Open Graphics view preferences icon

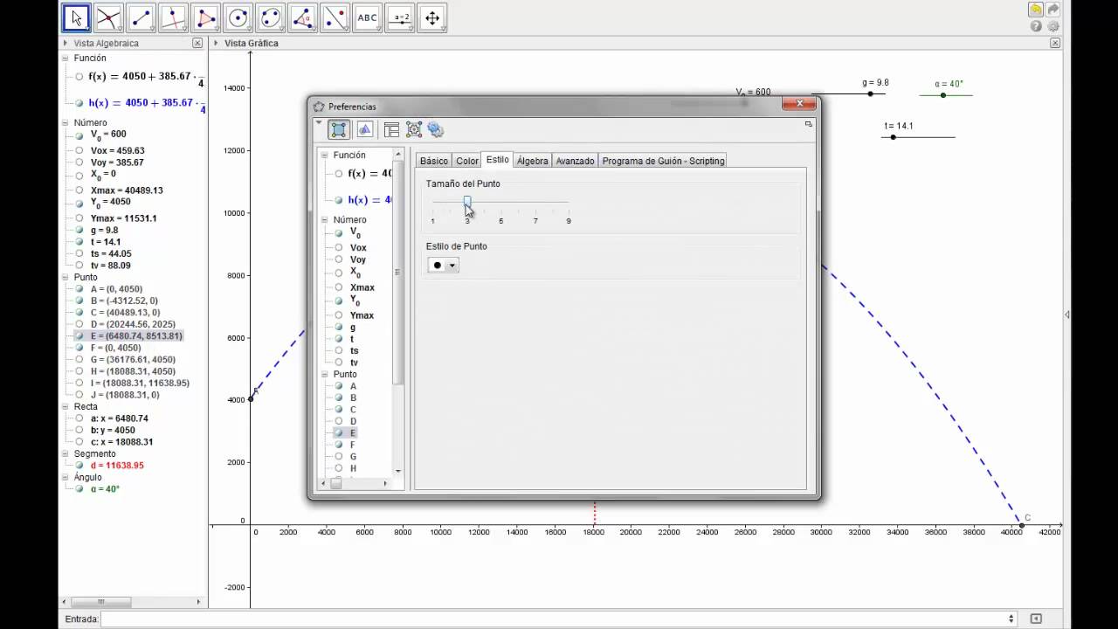[x=365, y=129]
